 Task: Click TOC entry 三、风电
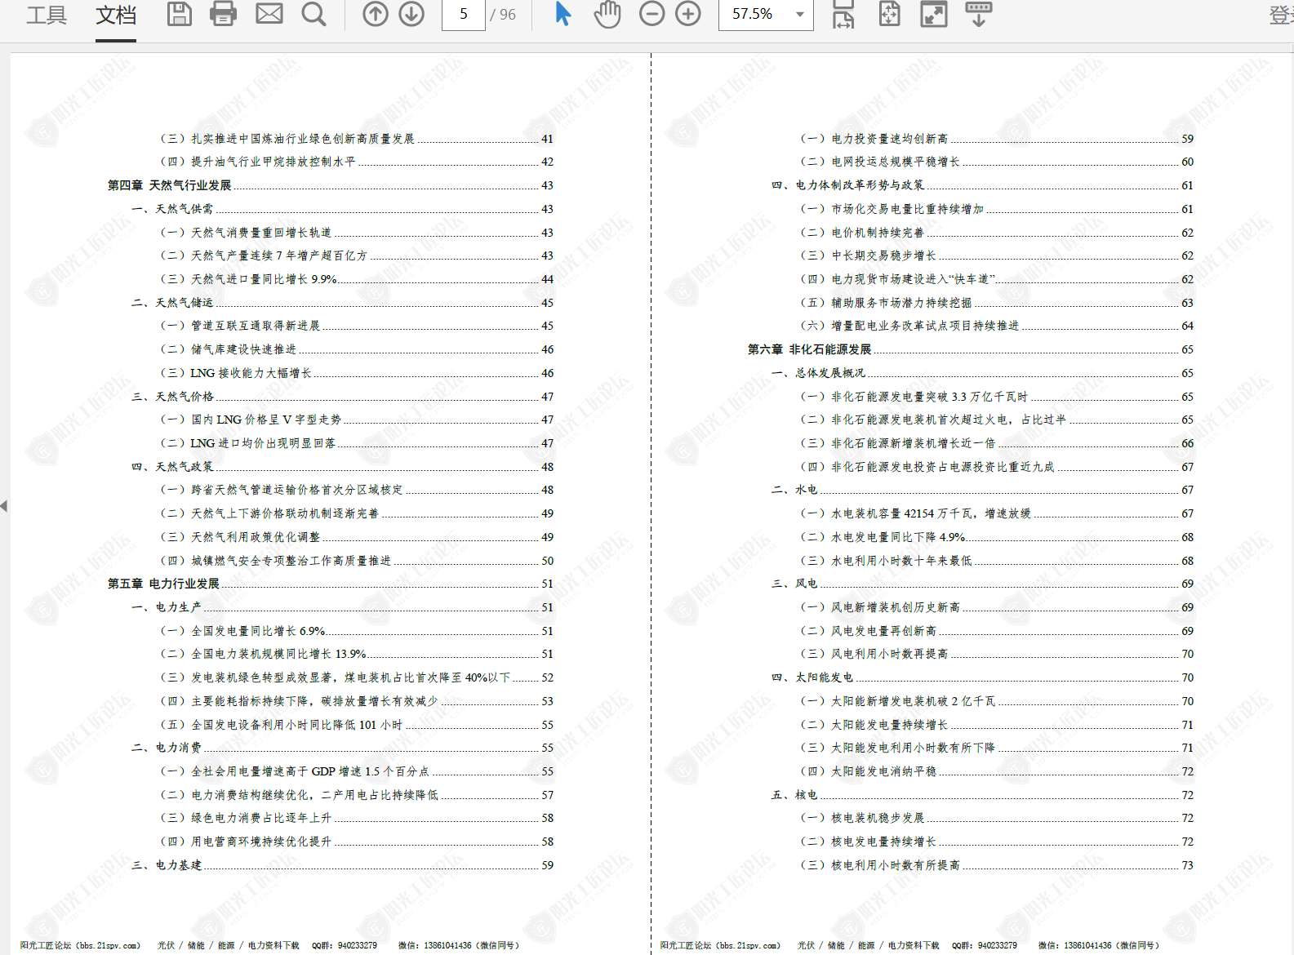point(982,584)
